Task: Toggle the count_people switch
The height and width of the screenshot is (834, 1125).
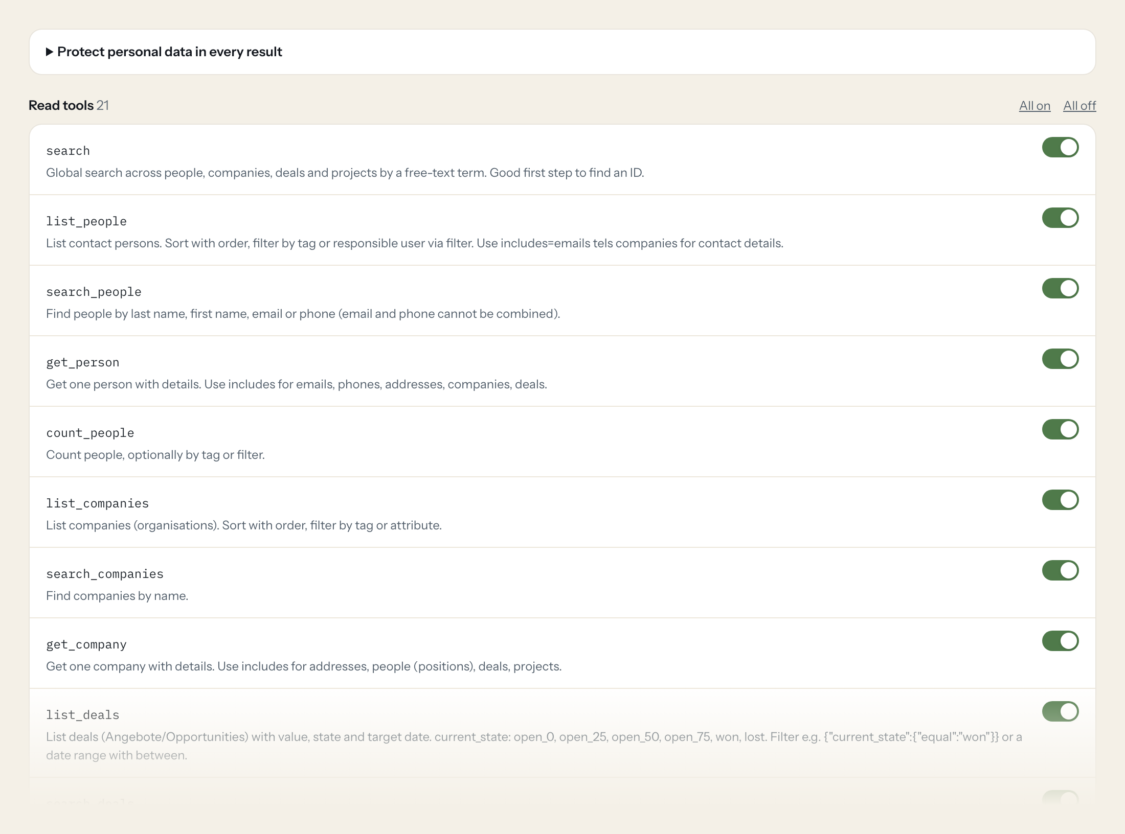Action: pos(1061,429)
